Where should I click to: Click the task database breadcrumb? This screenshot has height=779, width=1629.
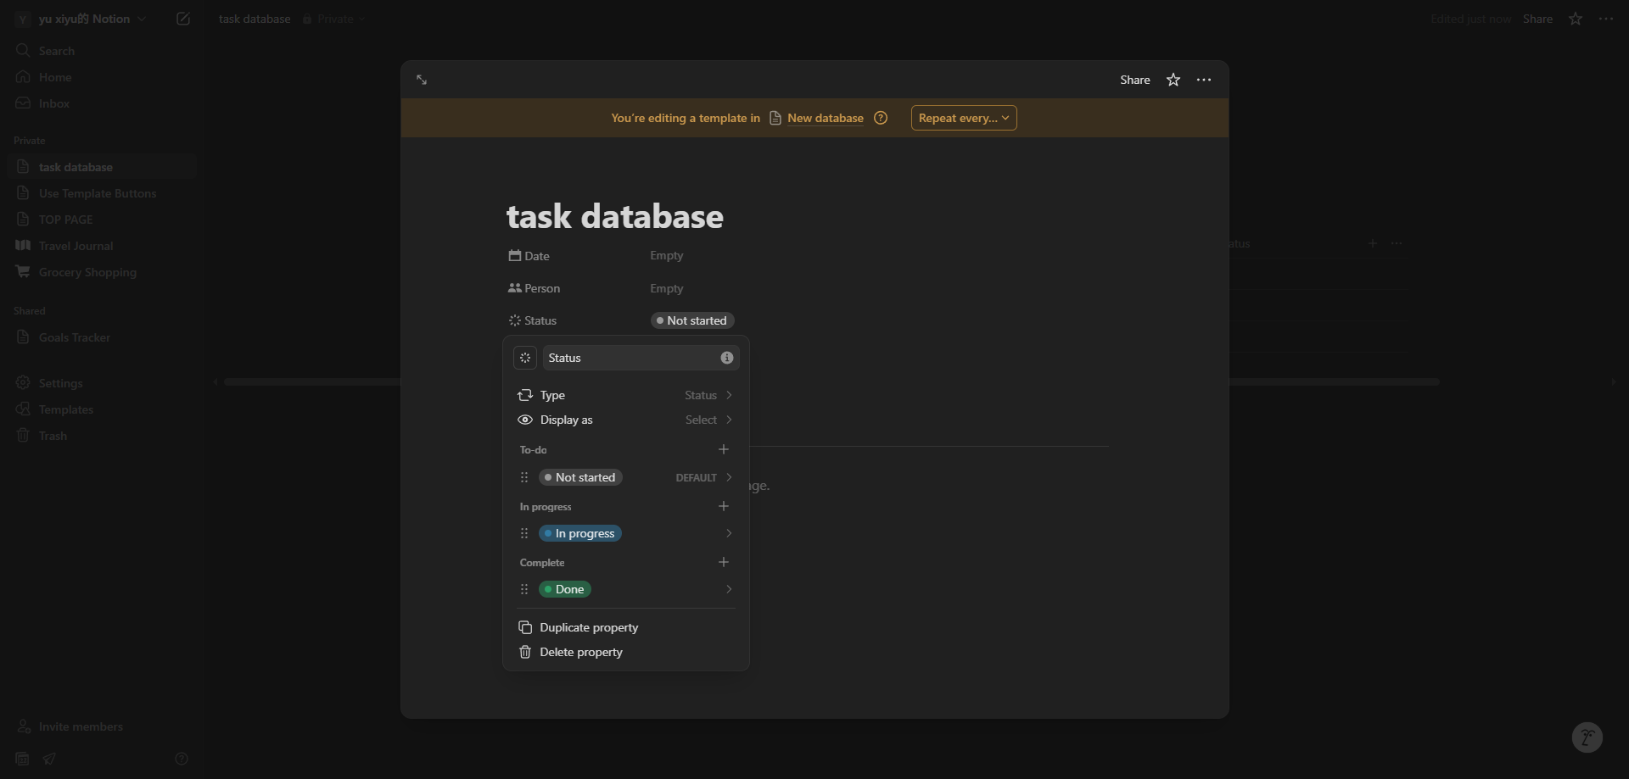255,19
